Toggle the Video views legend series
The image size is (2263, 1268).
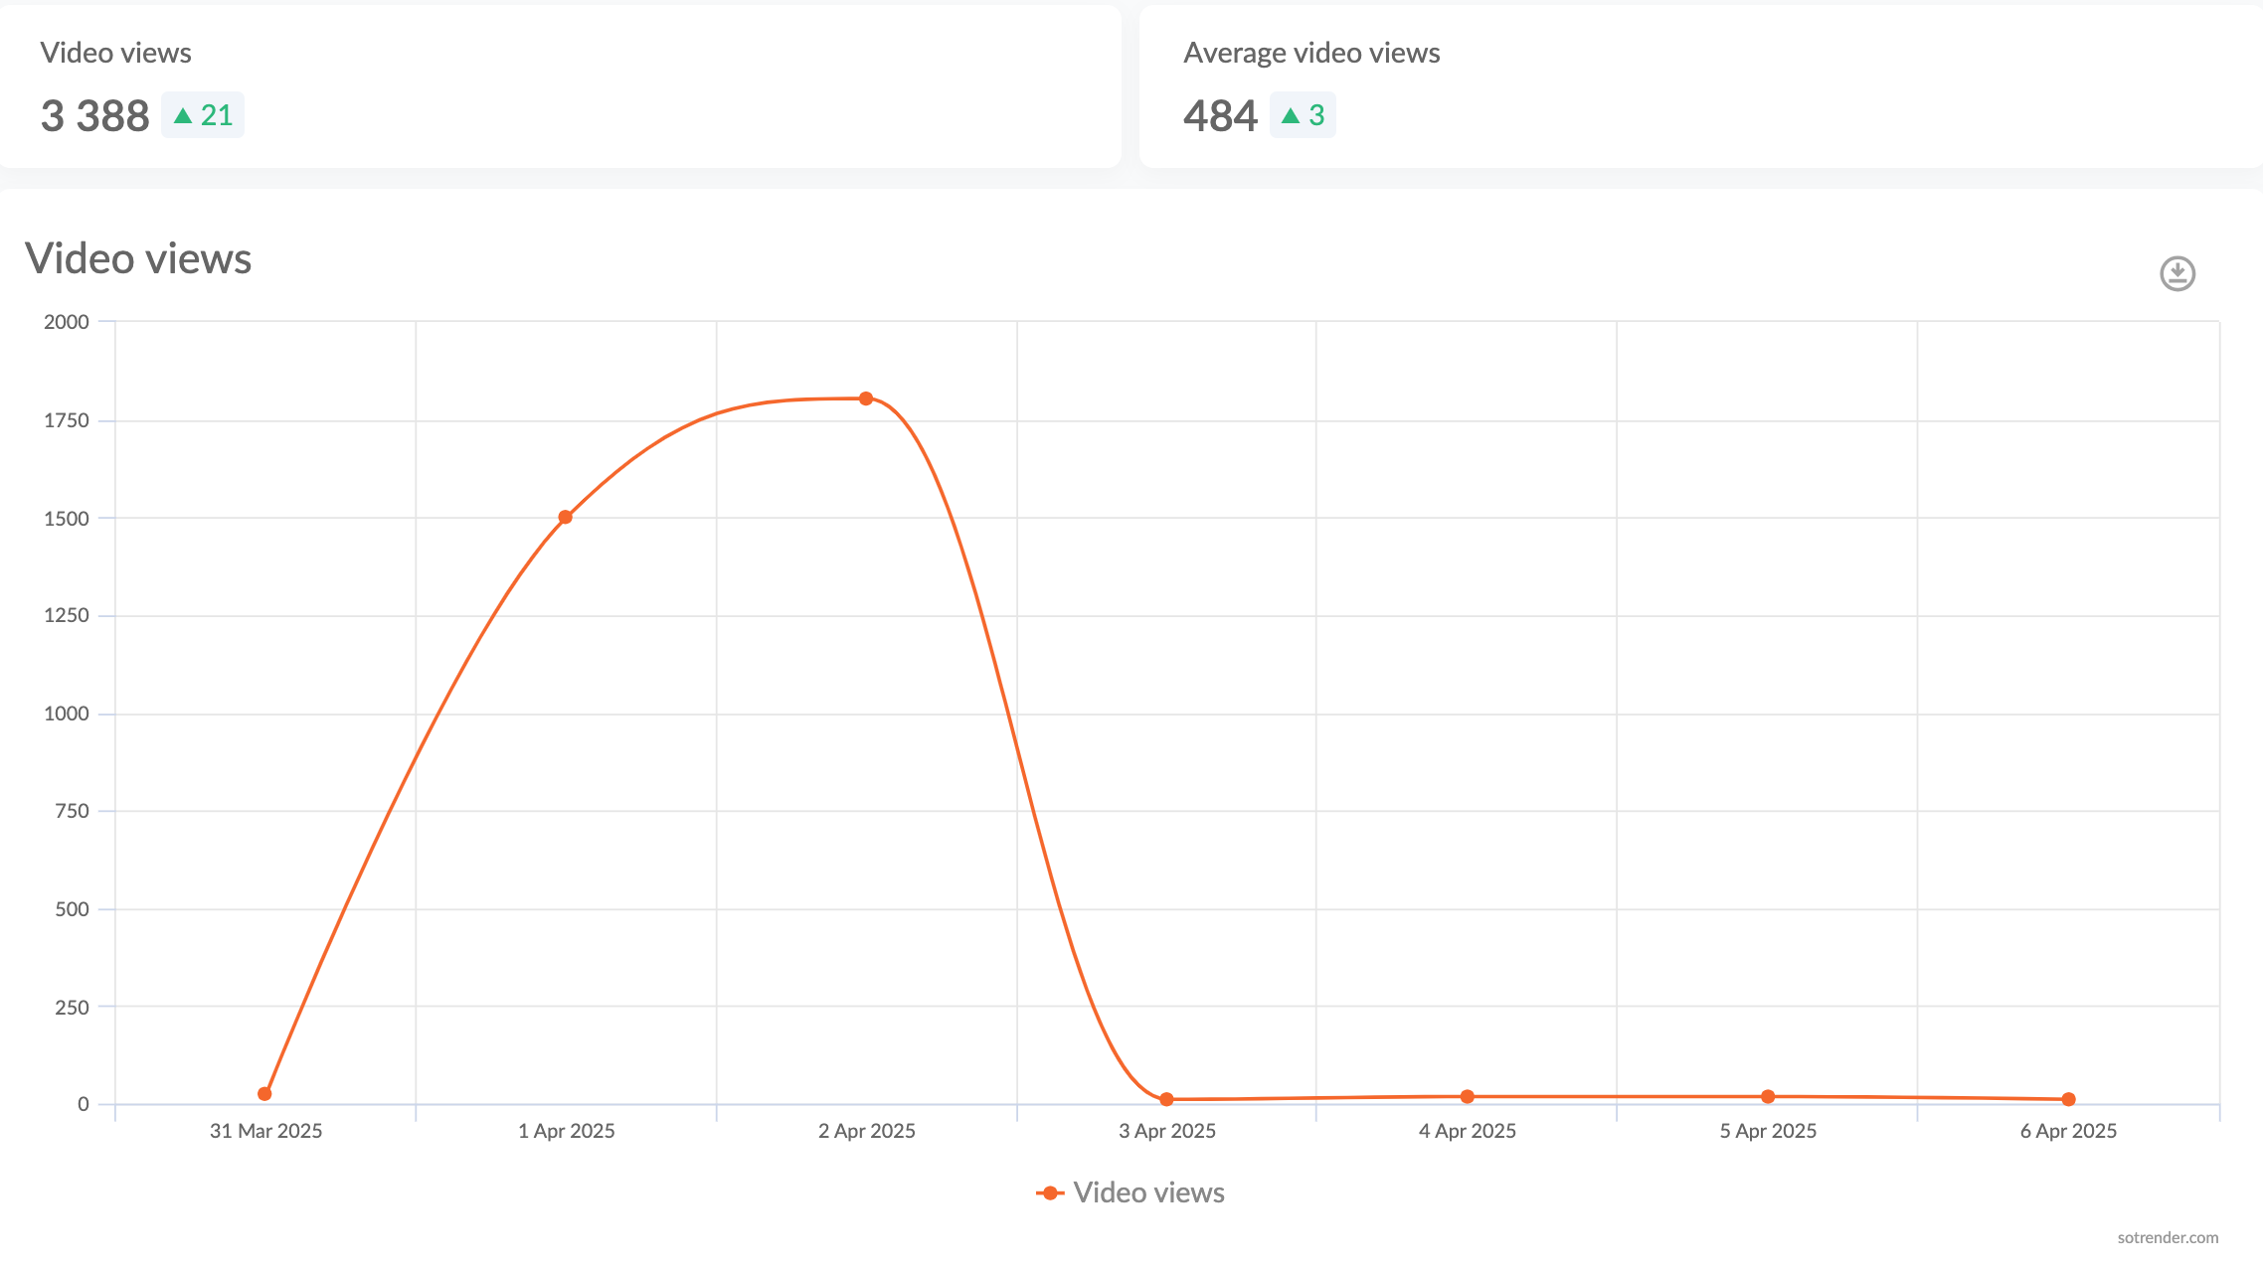1148,1192
